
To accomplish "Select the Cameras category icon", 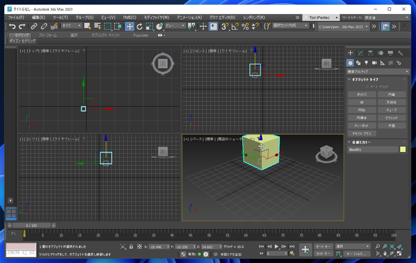I will (x=374, y=63).
